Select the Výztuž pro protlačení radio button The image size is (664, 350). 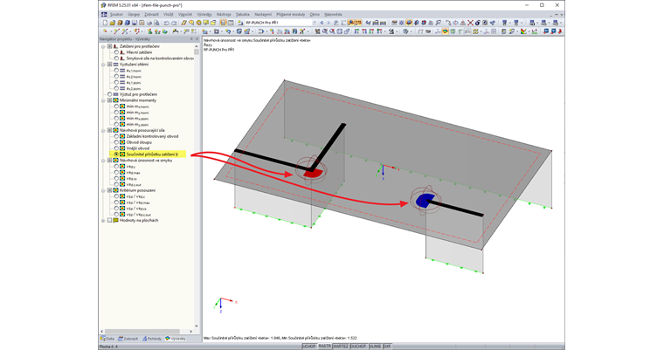click(x=110, y=94)
